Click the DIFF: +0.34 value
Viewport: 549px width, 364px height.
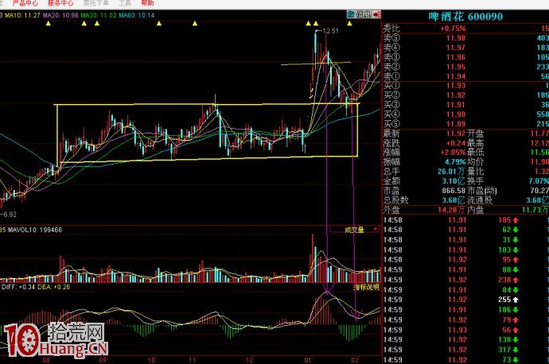(x=18, y=287)
